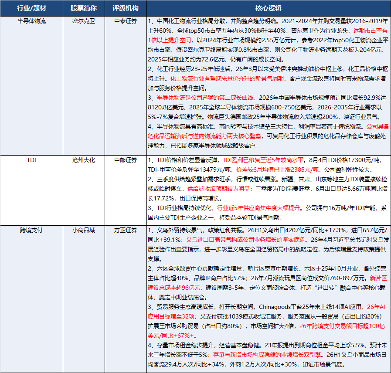
Task: Click red text 行业近5年供应商集中度大幅提升
Action: pyautogui.click(x=258, y=208)
